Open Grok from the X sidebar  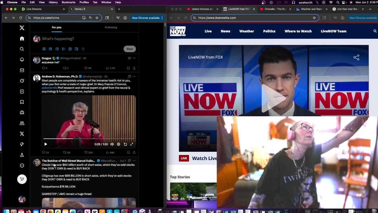(22, 81)
